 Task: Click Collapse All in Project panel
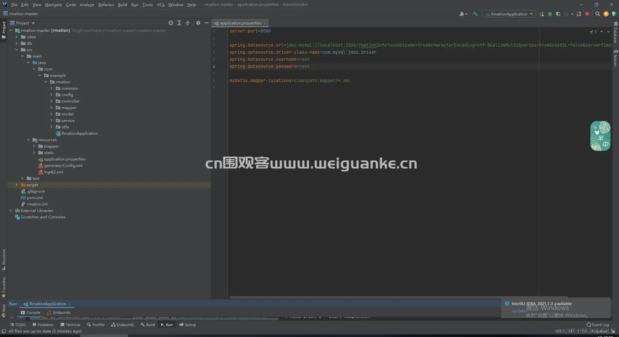click(x=188, y=23)
